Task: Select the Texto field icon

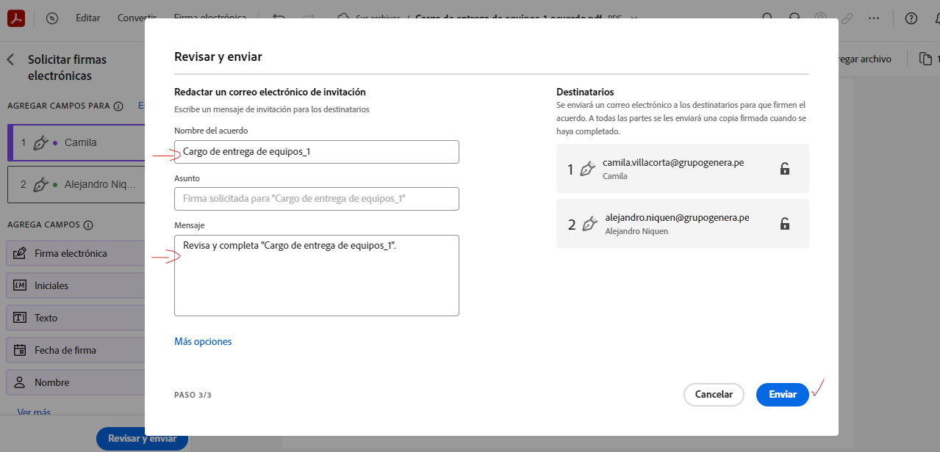Action: point(21,318)
